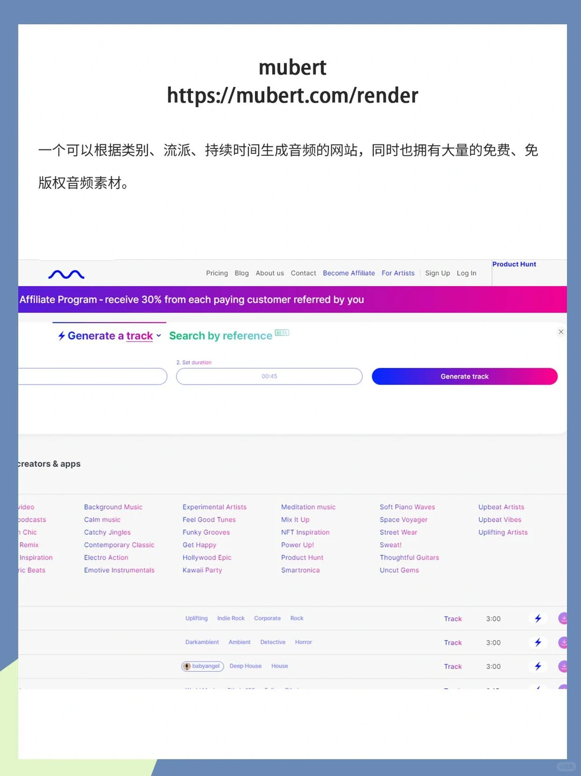581x776 pixels.
Task: Open the Background Music category
Action: point(113,507)
